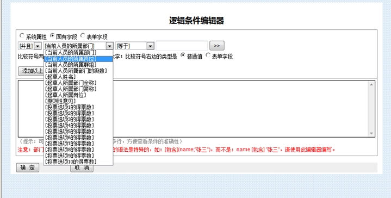Choose [投票选项10的得票数] option
Screen dimensions: 391x198
pyautogui.click(x=78, y=162)
